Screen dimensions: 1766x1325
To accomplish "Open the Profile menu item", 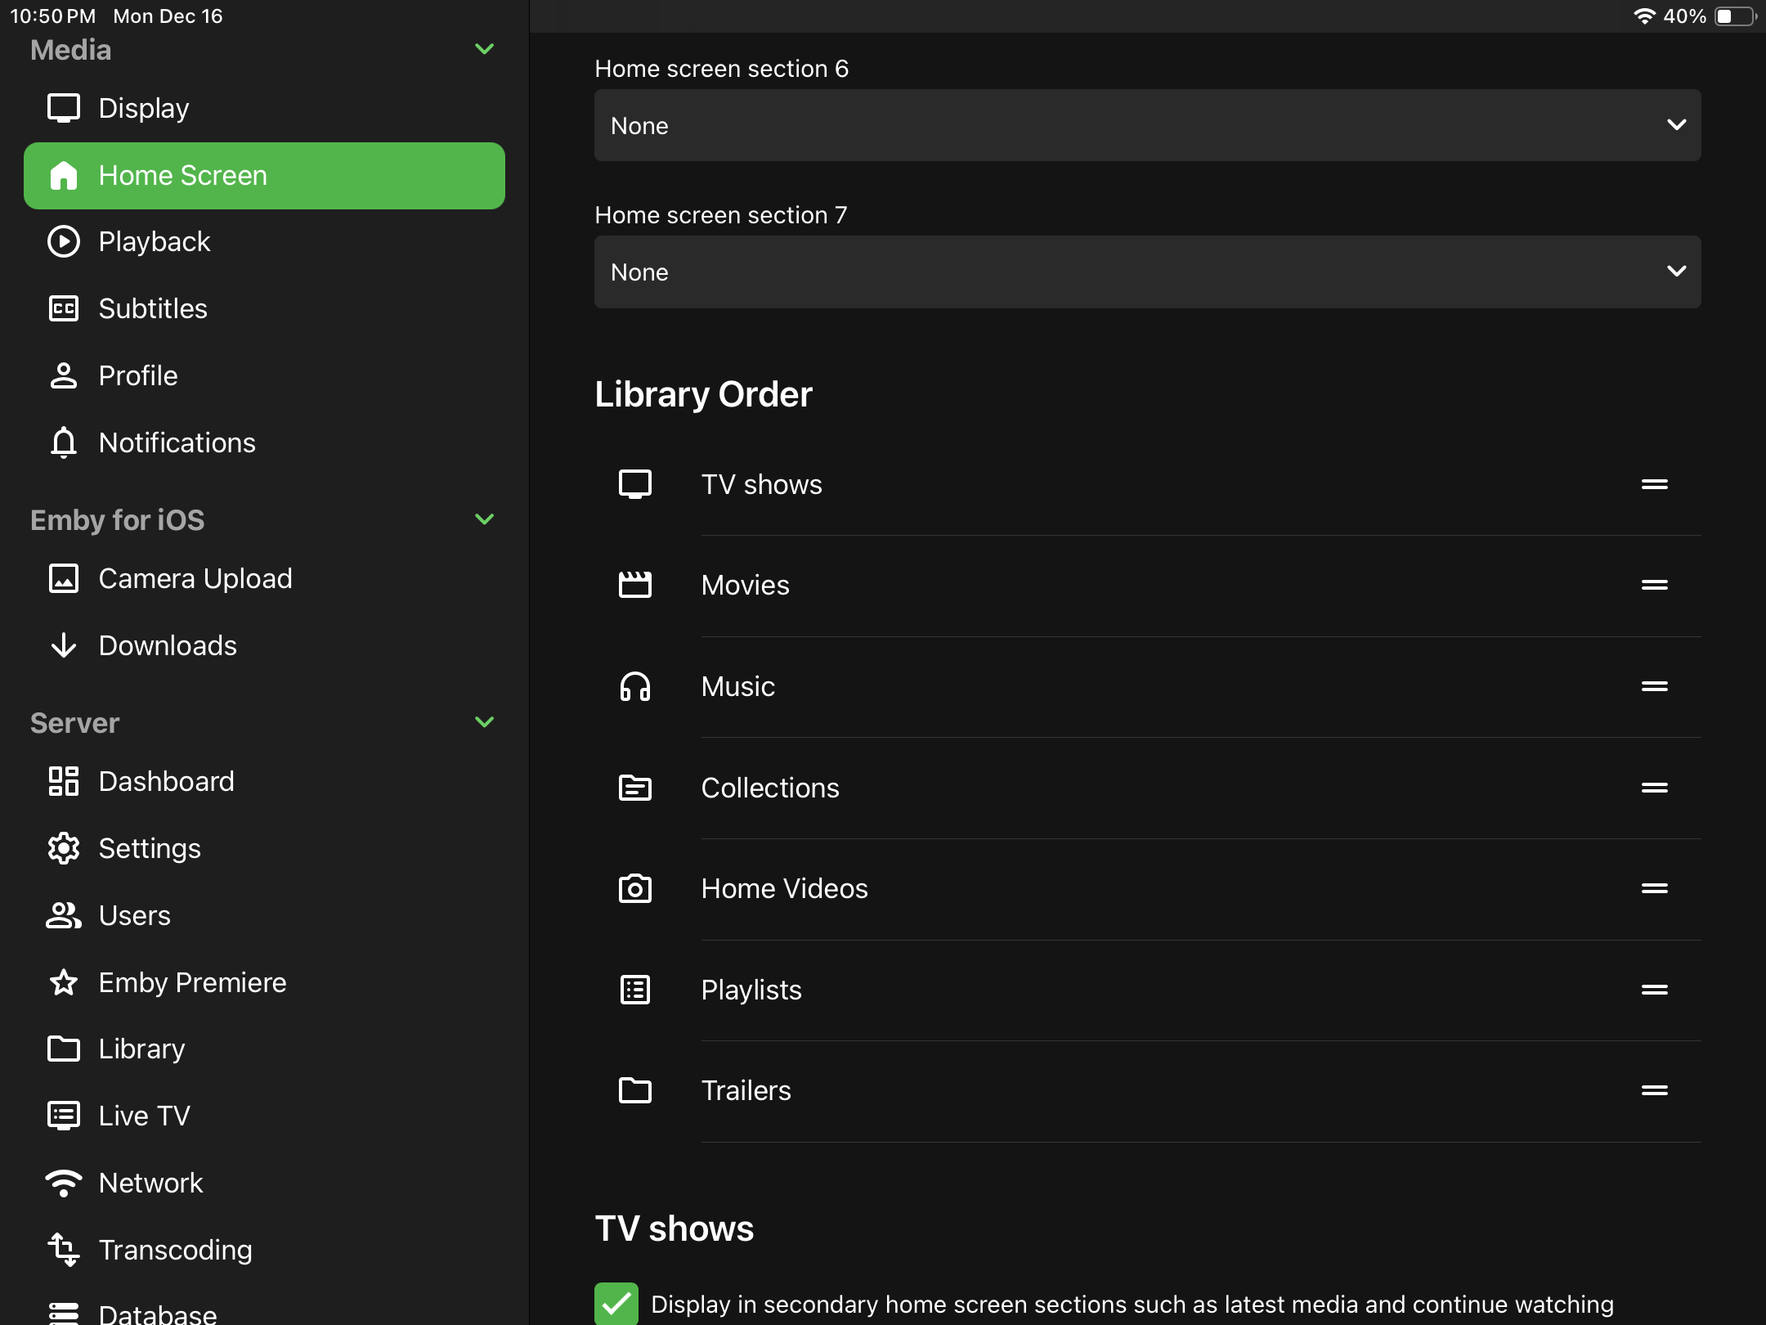I will pos(137,375).
